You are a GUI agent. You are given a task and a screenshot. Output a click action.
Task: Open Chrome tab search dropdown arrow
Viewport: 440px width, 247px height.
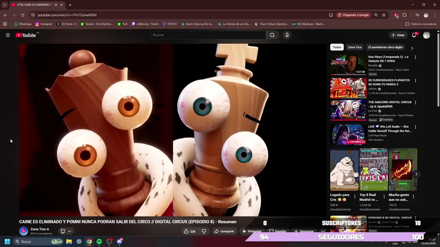pyautogui.click(x=4, y=5)
